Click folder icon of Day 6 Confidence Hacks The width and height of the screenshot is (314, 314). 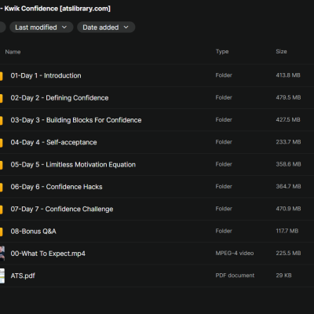2,187
